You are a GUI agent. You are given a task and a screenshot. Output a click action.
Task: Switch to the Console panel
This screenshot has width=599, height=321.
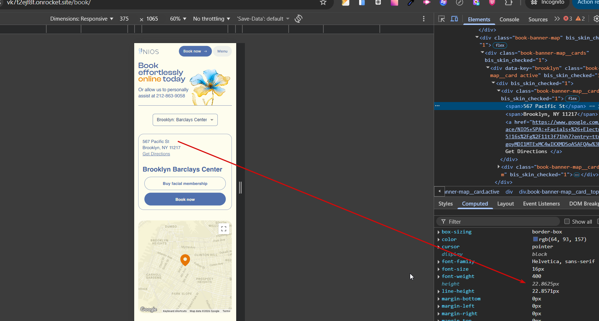[509, 20]
